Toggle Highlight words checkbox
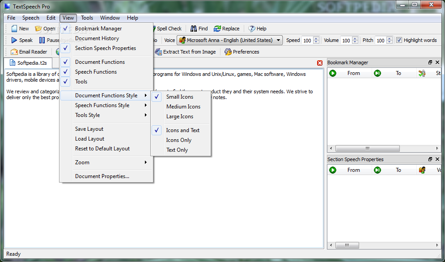The width and height of the screenshot is (445, 262). point(399,40)
